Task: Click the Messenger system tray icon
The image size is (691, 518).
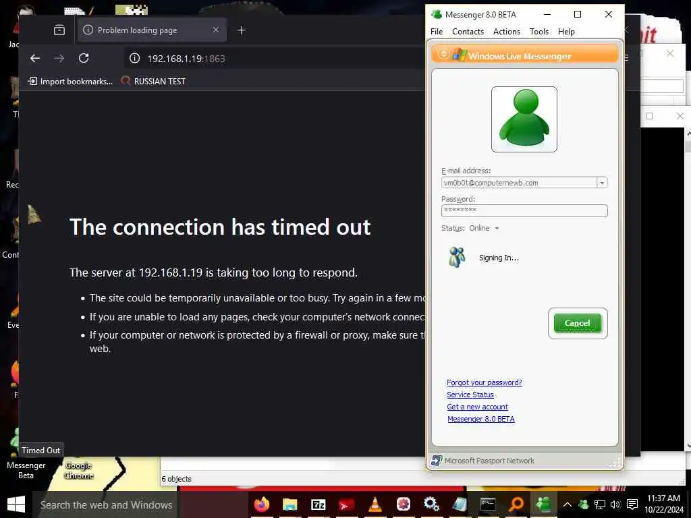Action: coord(584,505)
